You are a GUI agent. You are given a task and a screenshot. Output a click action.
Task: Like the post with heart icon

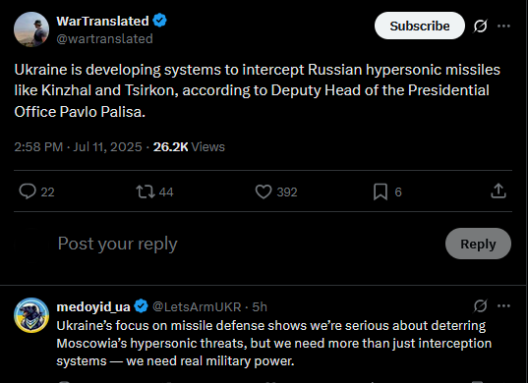pyautogui.click(x=264, y=191)
